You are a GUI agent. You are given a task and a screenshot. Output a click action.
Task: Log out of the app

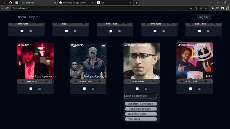coord(204,17)
